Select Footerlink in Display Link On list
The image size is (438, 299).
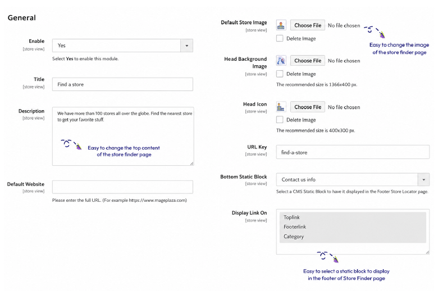click(x=353, y=227)
